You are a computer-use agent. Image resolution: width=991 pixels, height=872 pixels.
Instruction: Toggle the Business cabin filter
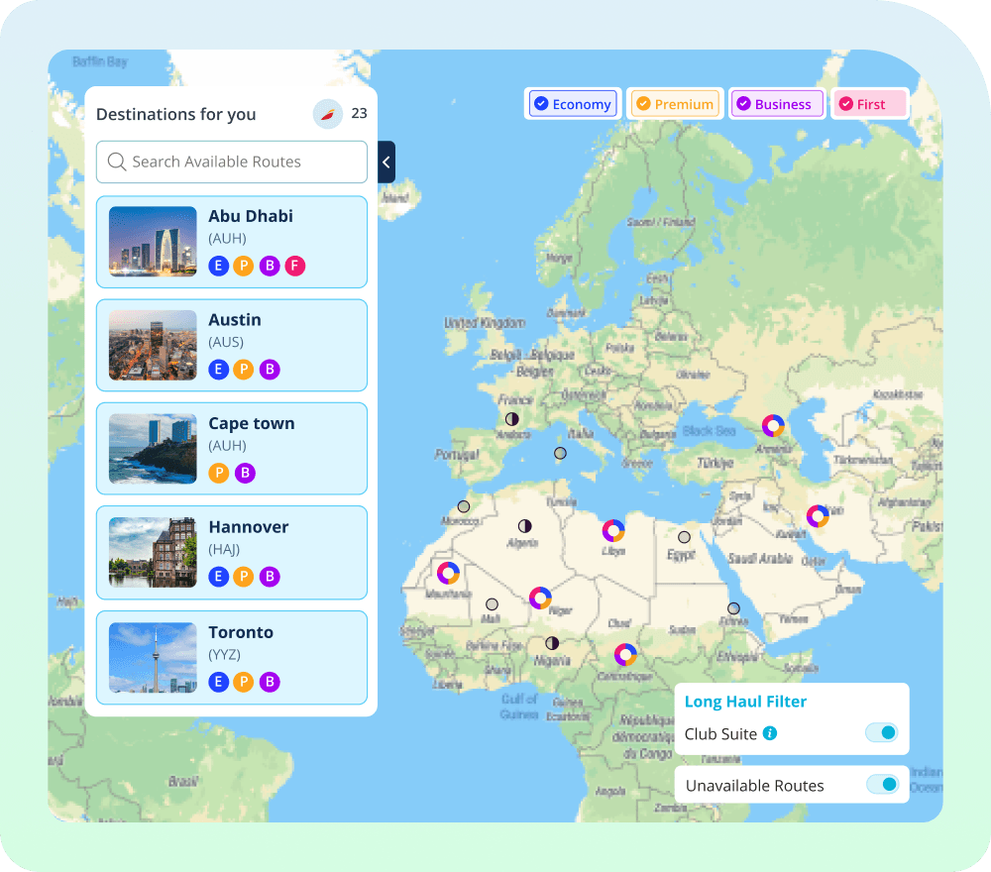tap(777, 104)
